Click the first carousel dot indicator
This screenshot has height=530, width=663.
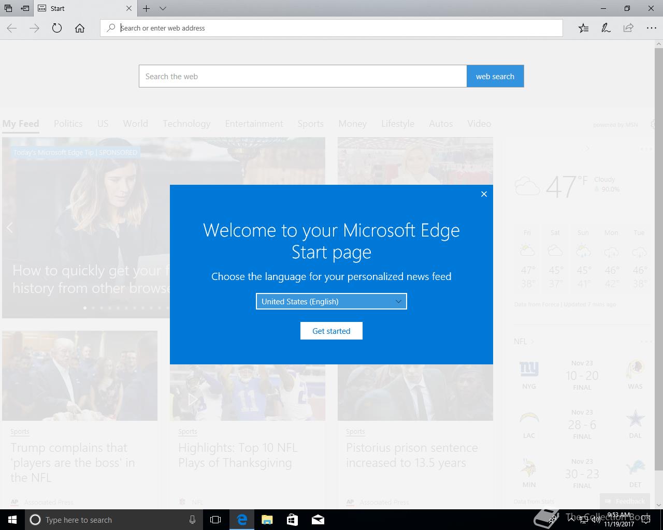[85, 308]
